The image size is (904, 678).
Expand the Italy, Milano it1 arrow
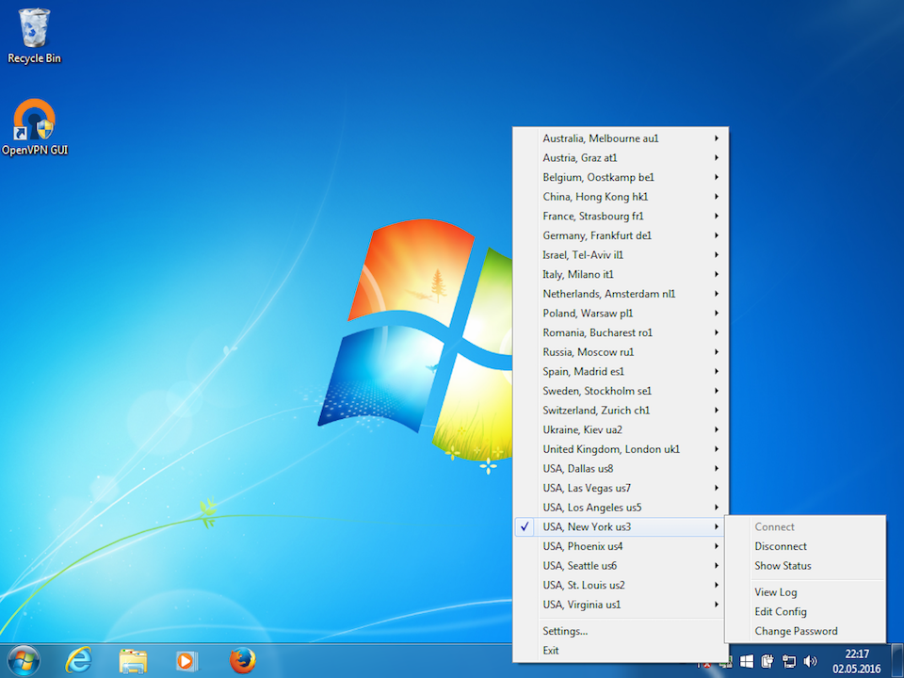pos(717,274)
